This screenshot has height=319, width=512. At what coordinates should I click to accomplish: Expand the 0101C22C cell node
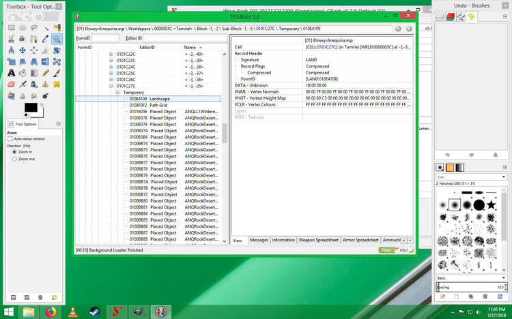tap(111, 54)
